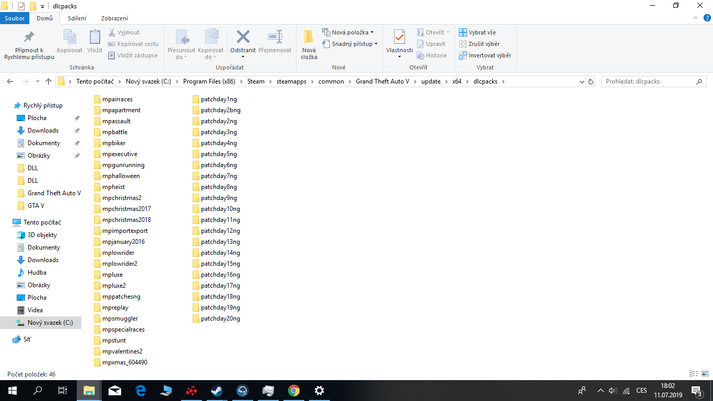Screen dimensions: 713x401
Task: Select Síť in the navigation pane
Action: (27, 339)
